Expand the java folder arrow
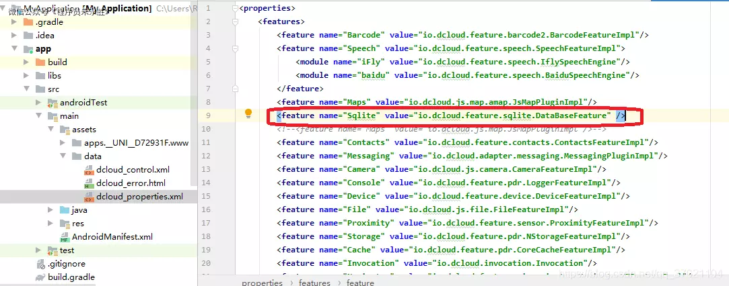The image size is (729, 286). point(50,210)
